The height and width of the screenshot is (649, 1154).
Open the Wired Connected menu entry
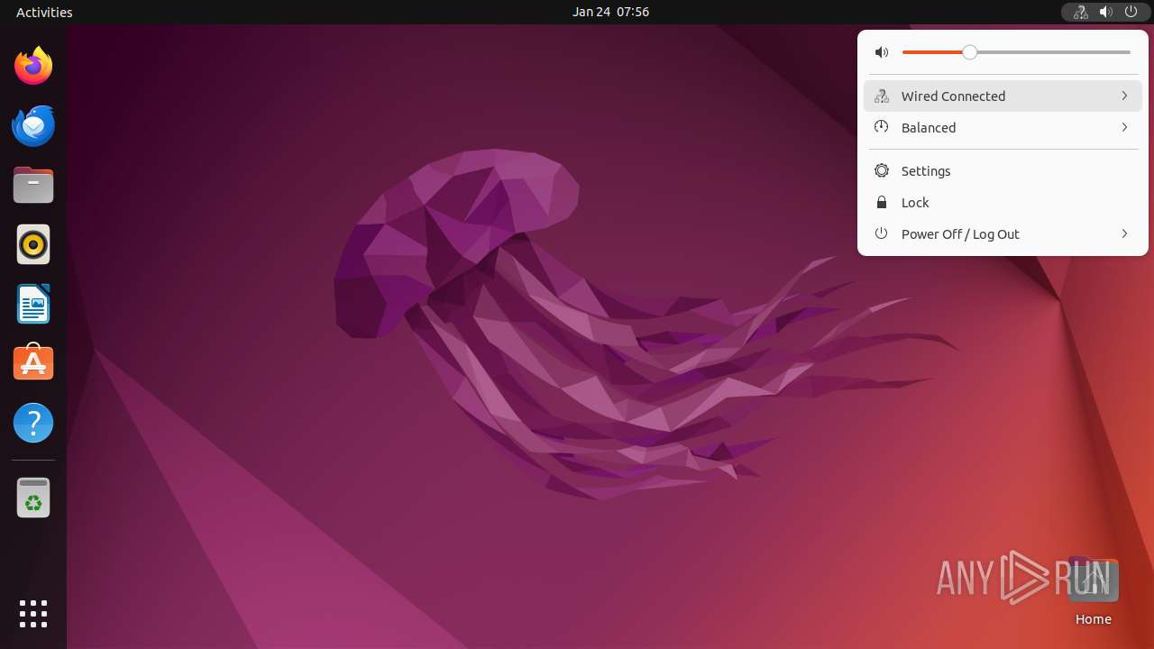pos(1003,96)
